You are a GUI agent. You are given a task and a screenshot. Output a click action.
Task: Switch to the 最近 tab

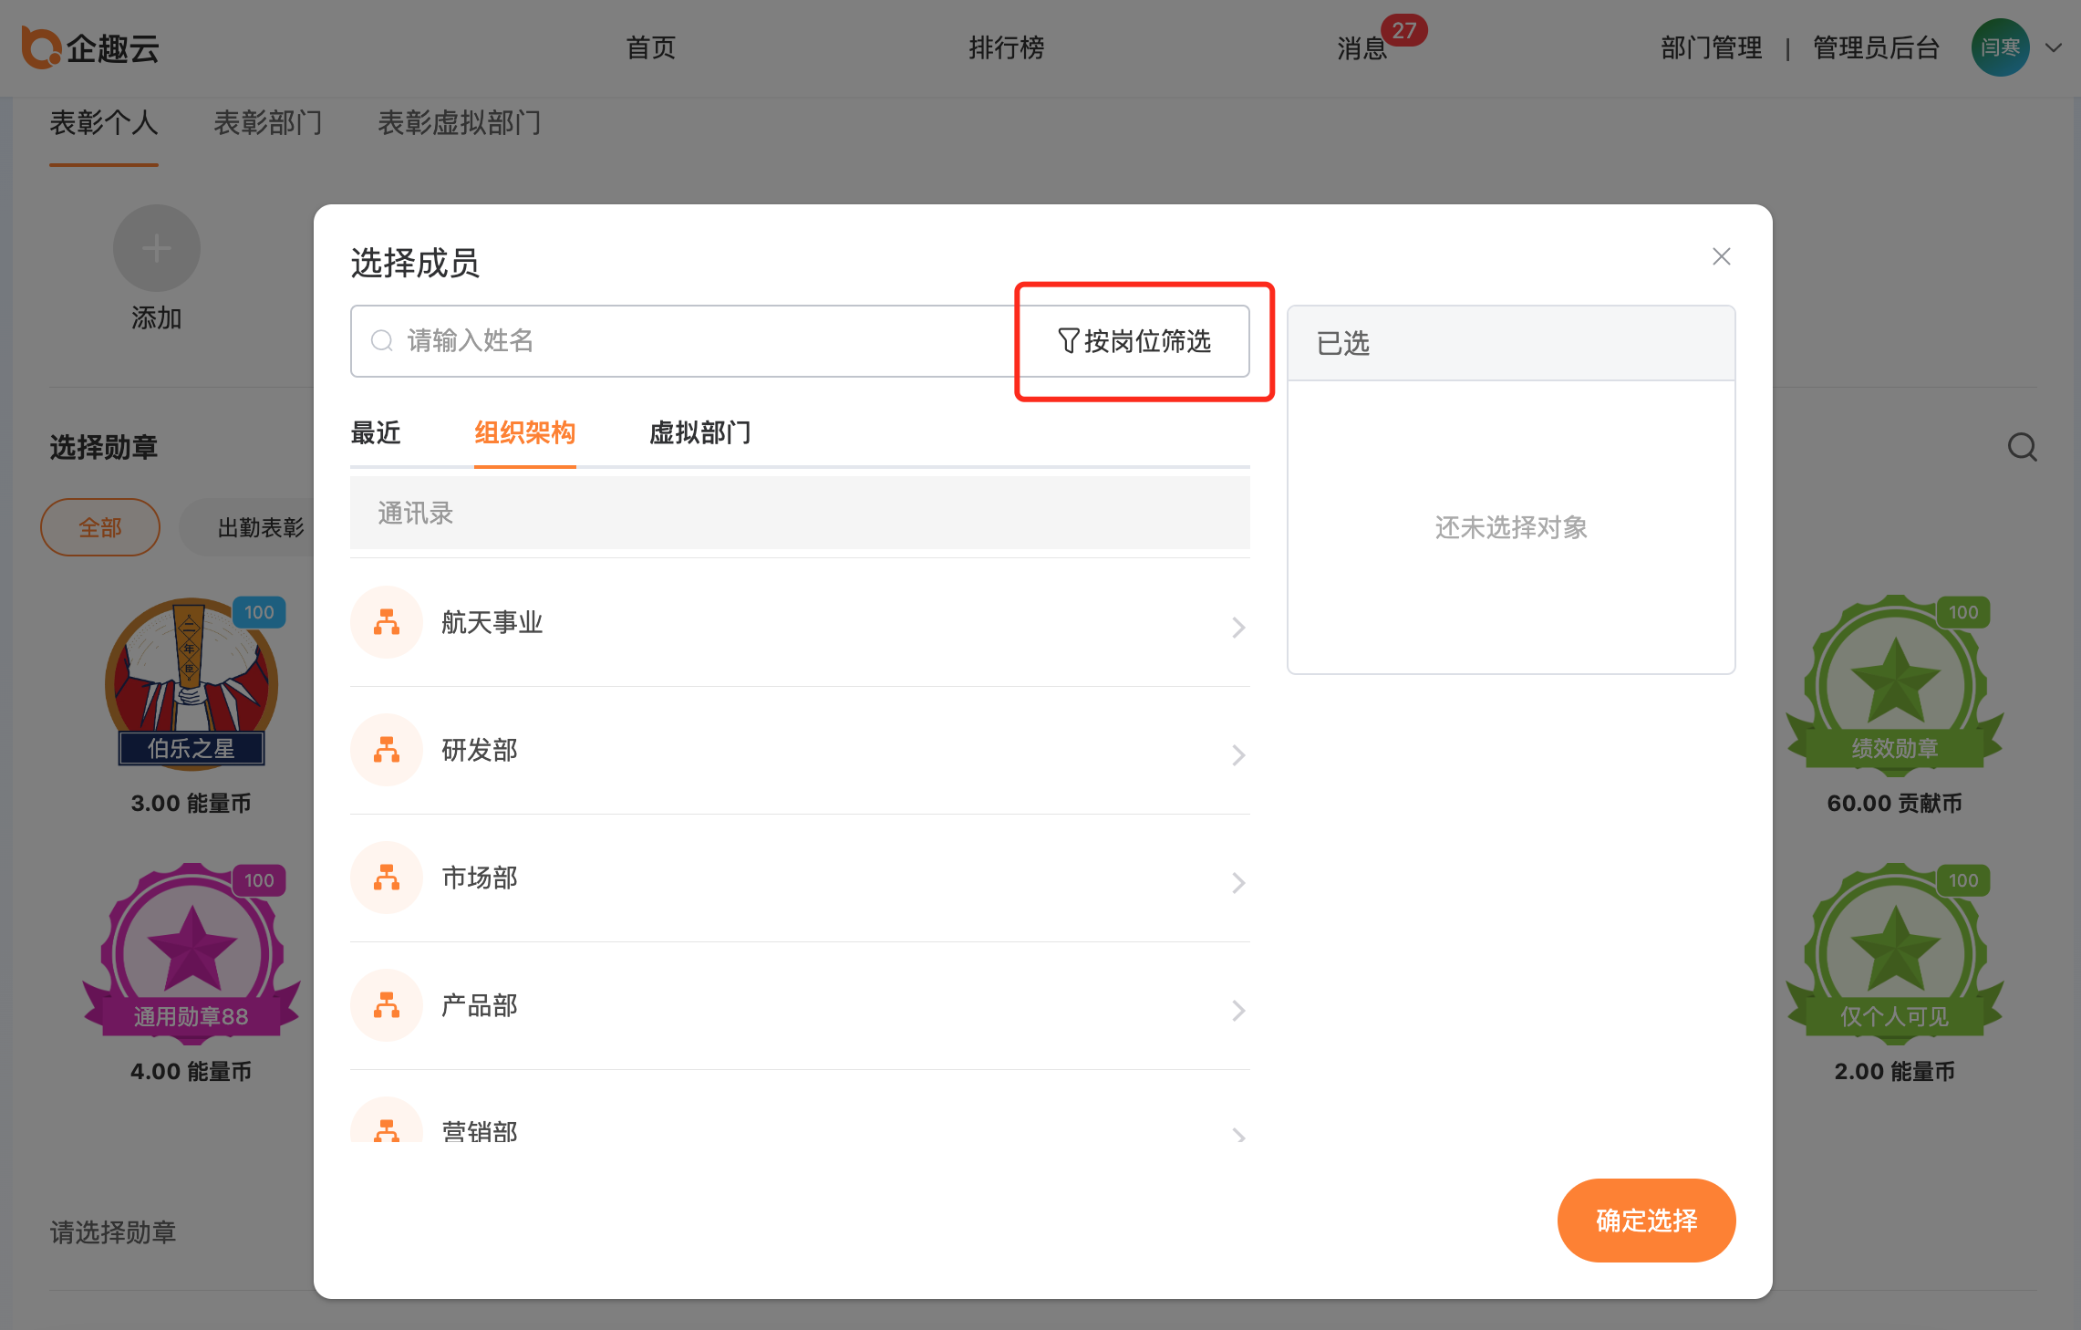tap(376, 432)
